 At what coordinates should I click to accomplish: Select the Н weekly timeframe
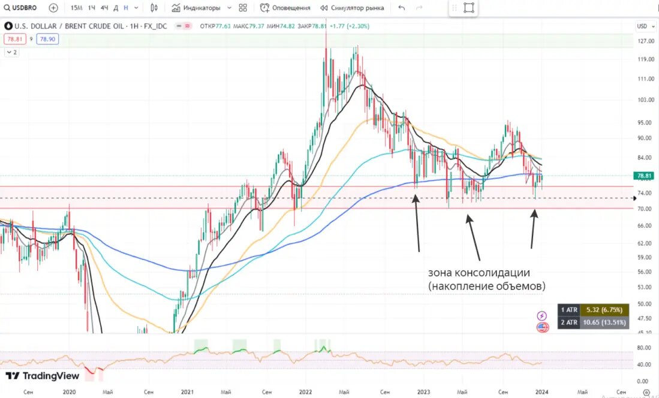pos(126,8)
